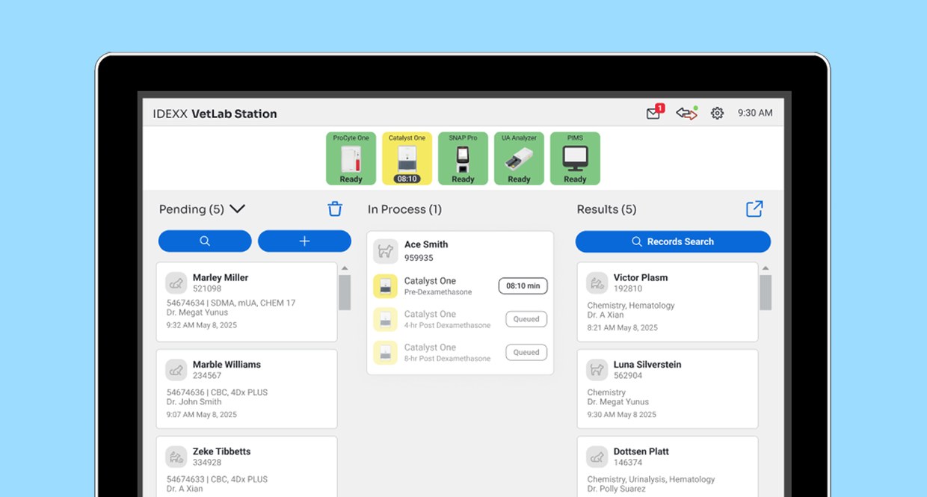
Task: Select Marble Williams pending card
Action: (247, 389)
